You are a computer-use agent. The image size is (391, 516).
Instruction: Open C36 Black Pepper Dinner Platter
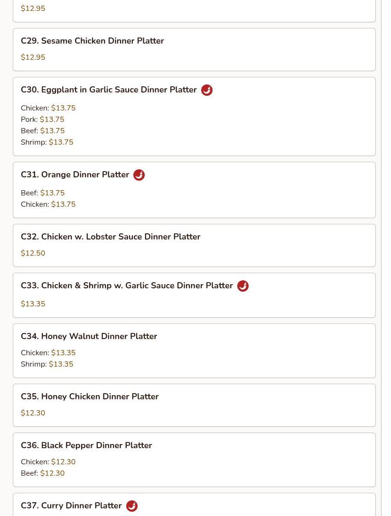tap(194, 460)
